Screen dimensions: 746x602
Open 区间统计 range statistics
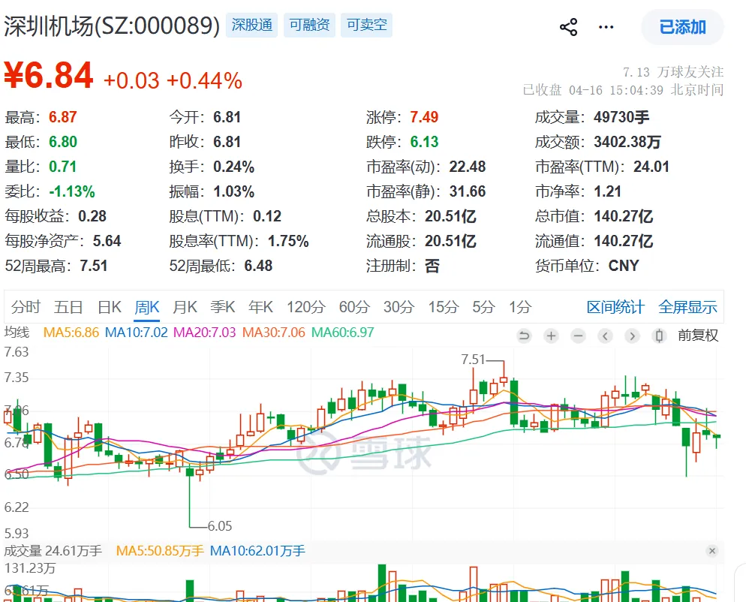coord(615,307)
